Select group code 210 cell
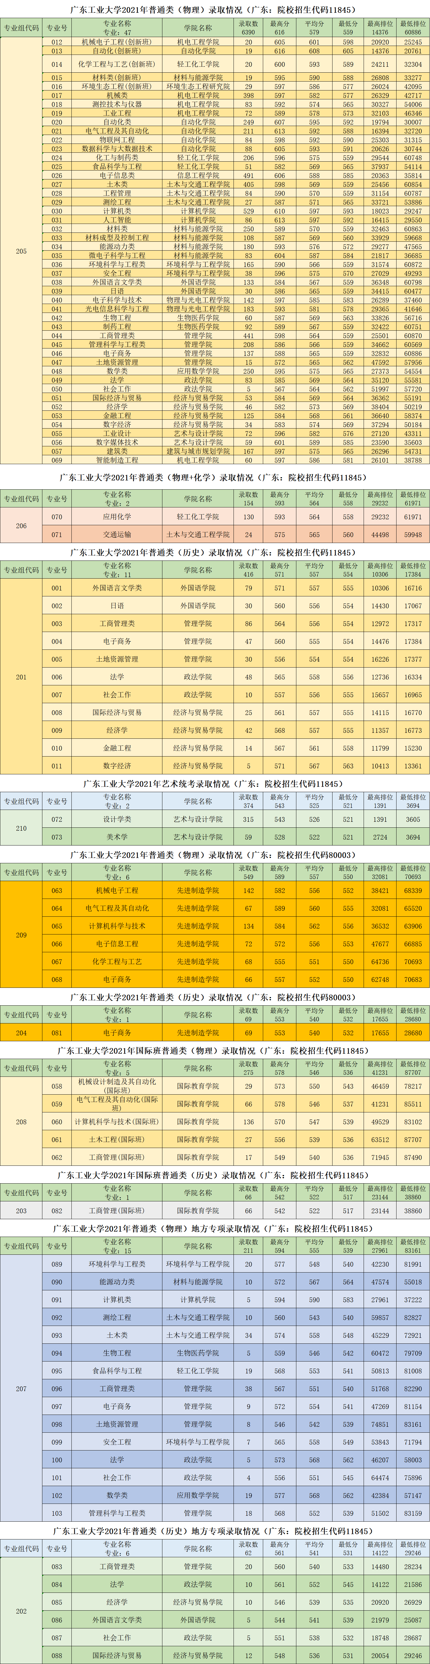Screen dimensions: 430x1664 click(21, 828)
